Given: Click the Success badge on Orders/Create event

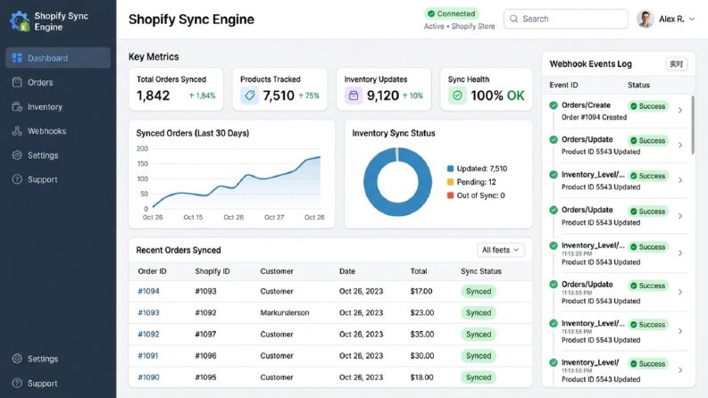Looking at the screenshot, I should click(x=648, y=106).
